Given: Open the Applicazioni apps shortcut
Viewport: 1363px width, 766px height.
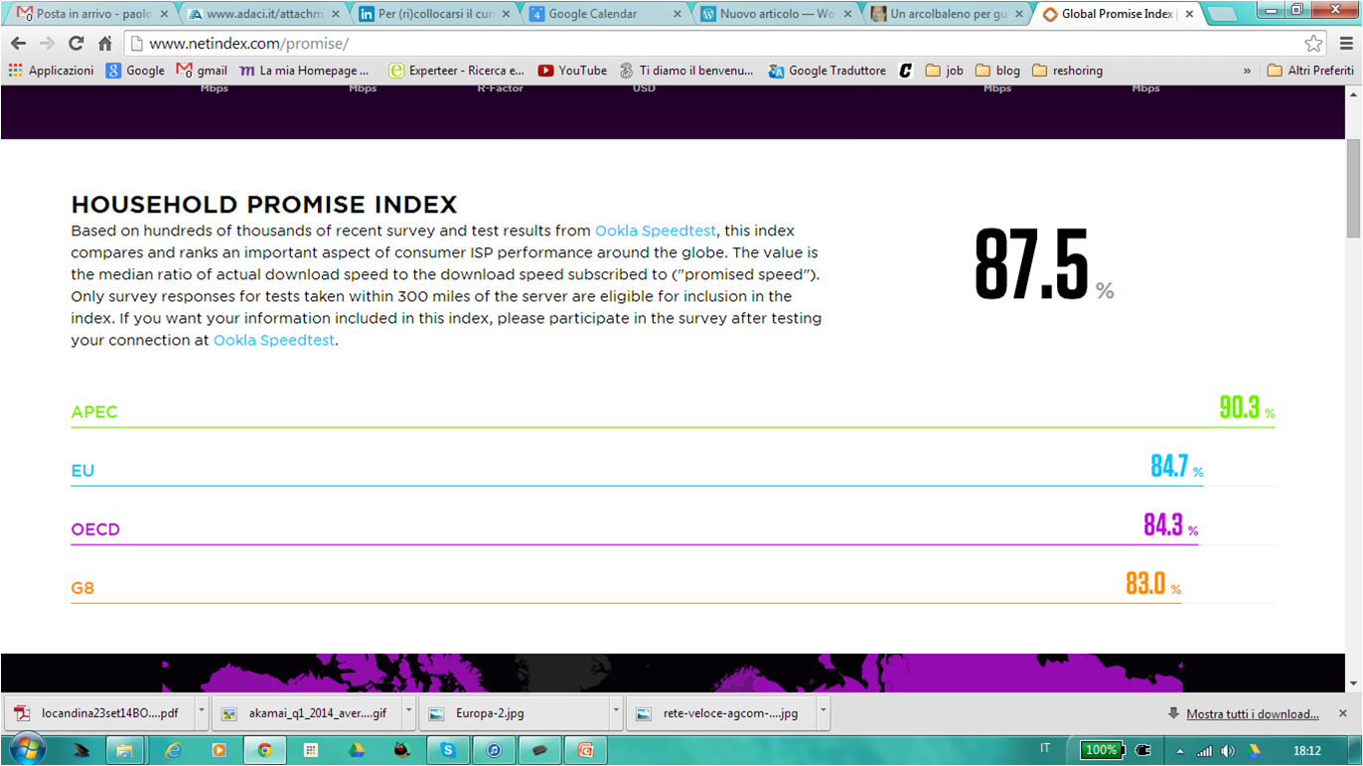Looking at the screenshot, I should coord(51,71).
